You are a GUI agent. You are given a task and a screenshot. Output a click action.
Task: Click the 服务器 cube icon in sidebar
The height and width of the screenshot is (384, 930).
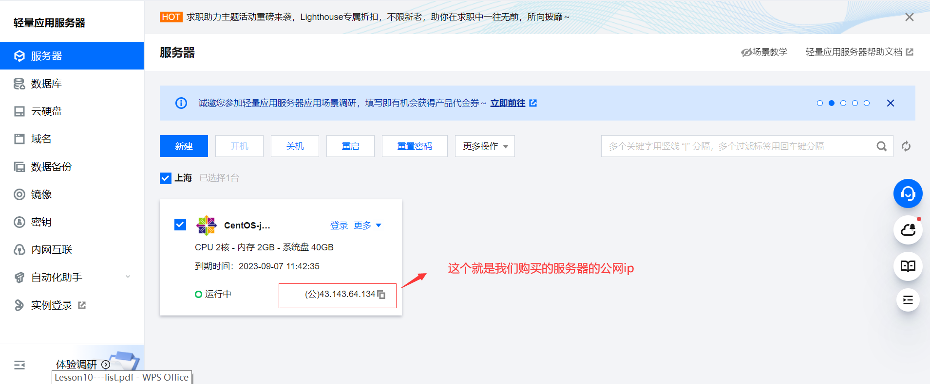[19, 56]
